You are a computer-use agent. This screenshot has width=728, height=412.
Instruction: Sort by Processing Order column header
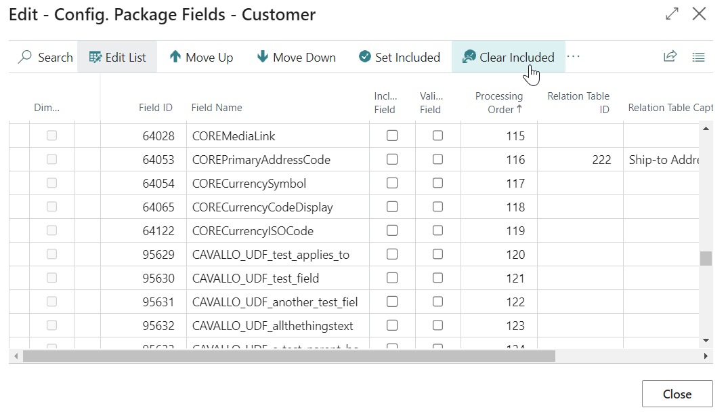pos(498,102)
